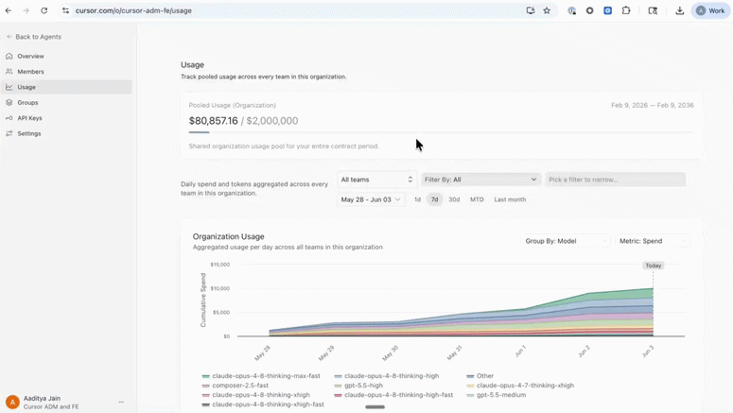Select the MTD time range

(477, 199)
